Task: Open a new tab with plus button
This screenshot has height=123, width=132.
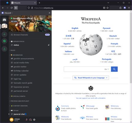Action: [x=39, y=3]
